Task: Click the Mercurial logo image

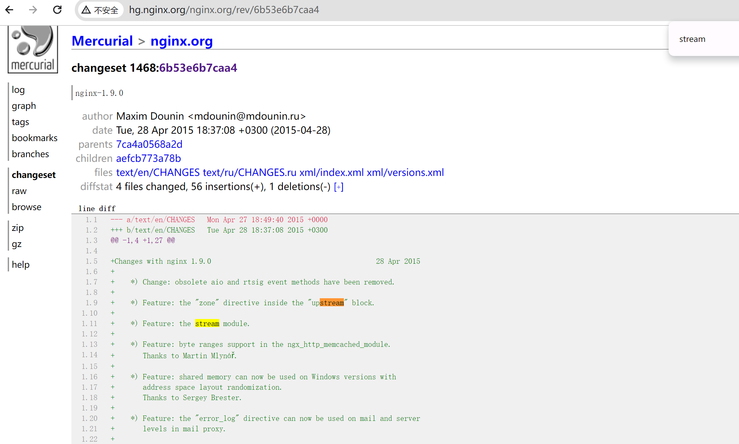Action: click(x=33, y=49)
